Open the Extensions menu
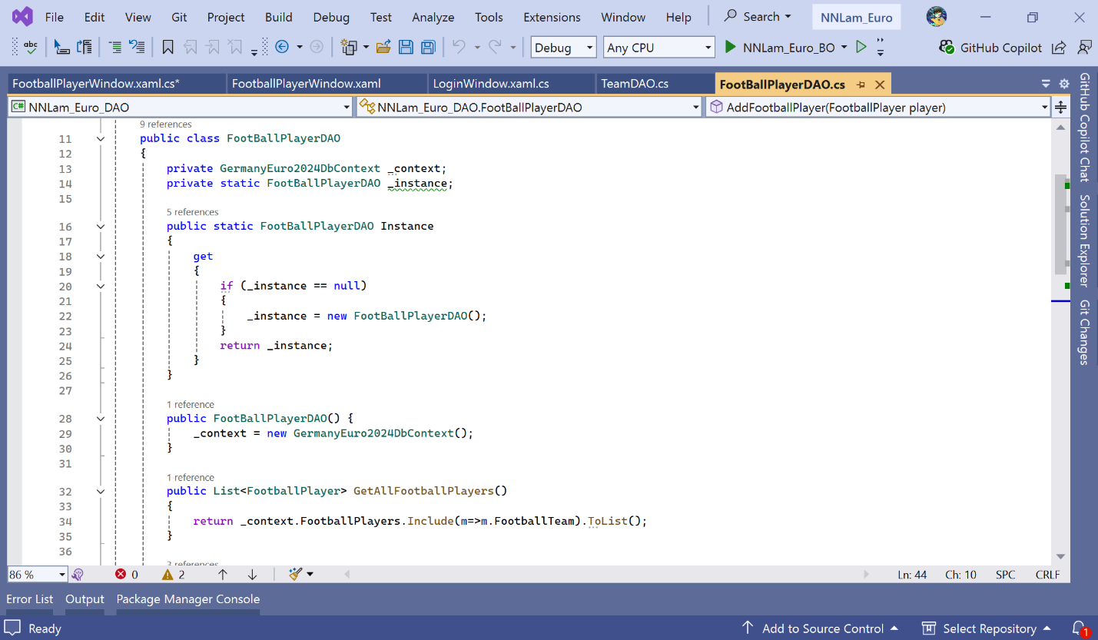 552,17
